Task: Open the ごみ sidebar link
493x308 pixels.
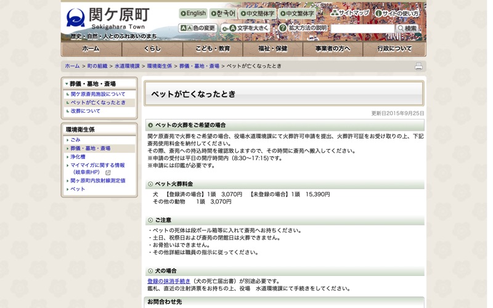Action: pyautogui.click(x=75, y=140)
